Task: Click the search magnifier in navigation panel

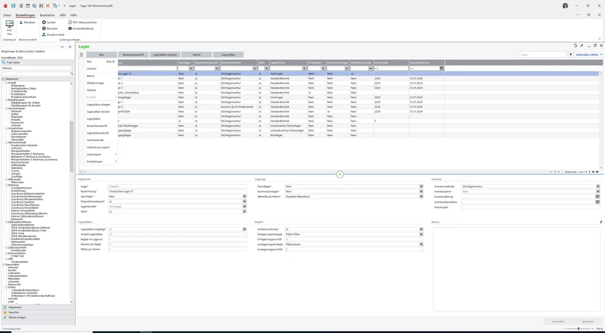Action: point(72,74)
